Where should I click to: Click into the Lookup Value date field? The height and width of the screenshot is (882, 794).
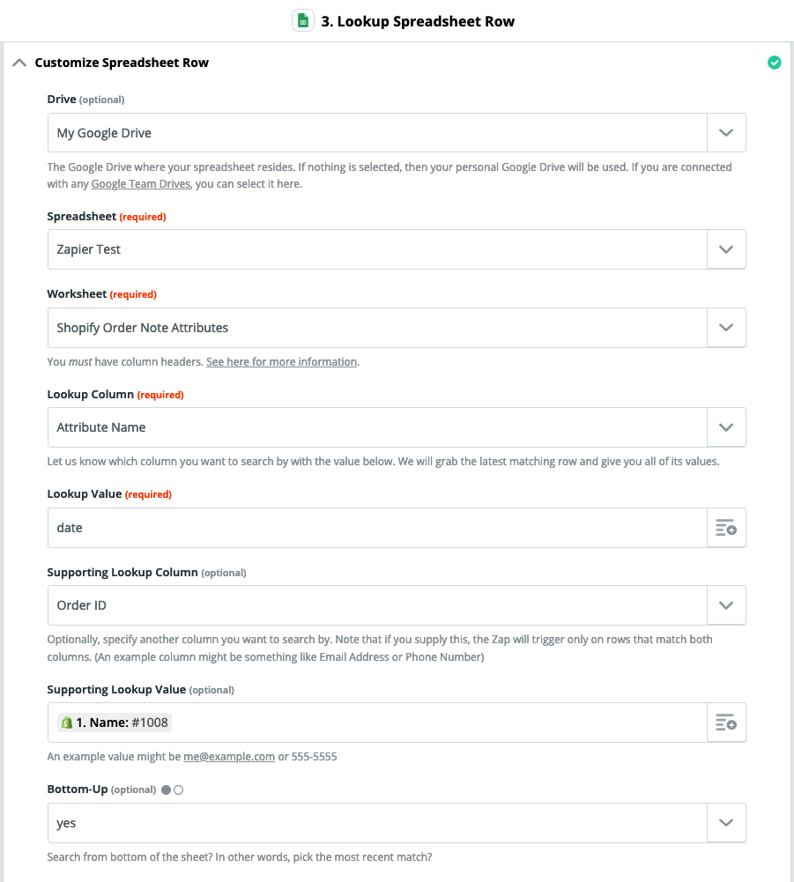coord(377,528)
